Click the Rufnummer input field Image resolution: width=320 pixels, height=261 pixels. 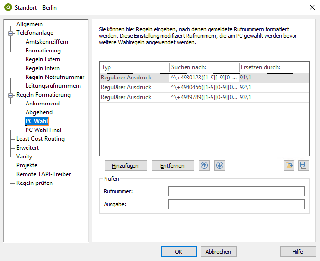[236, 191]
